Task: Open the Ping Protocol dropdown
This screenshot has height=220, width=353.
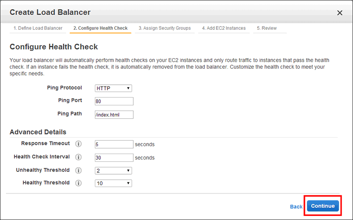Action: coord(113,88)
